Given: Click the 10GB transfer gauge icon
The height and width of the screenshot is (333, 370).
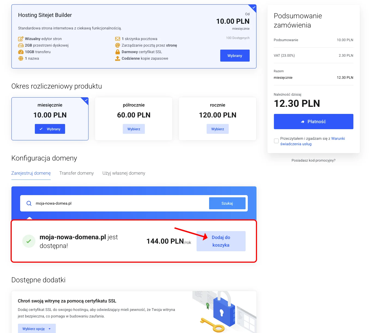Looking at the screenshot, I should coord(21,52).
